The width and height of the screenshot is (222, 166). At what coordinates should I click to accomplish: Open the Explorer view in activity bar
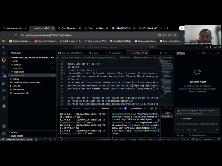click(x=4, y=59)
